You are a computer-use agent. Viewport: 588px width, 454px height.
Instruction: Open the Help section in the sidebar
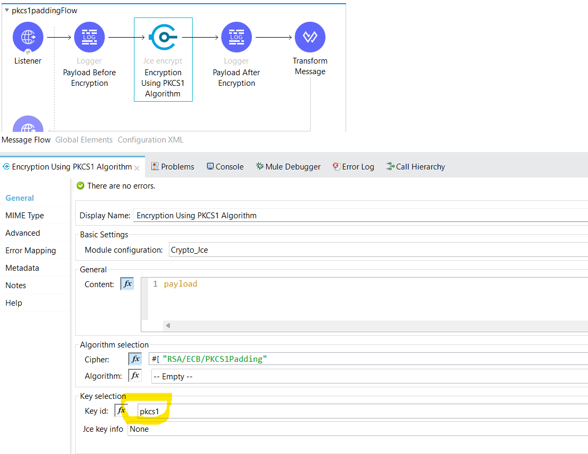coord(13,302)
